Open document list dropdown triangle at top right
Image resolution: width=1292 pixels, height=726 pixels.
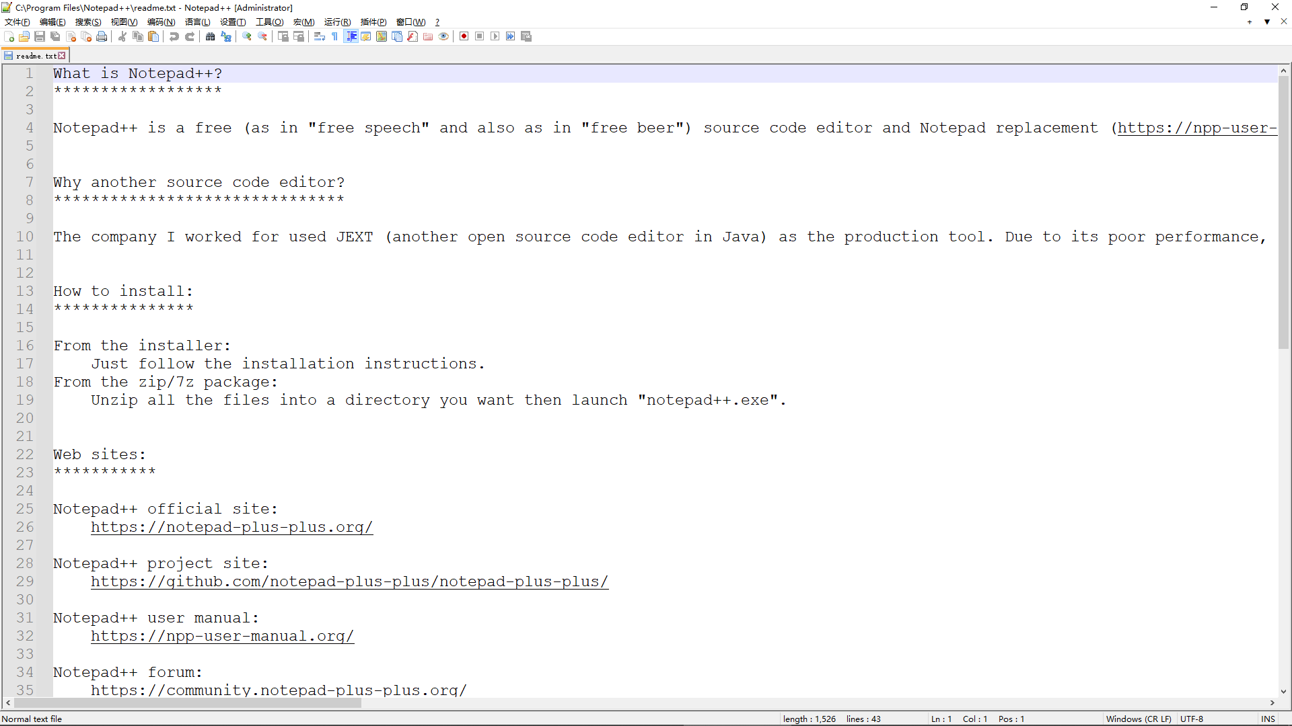click(1267, 22)
